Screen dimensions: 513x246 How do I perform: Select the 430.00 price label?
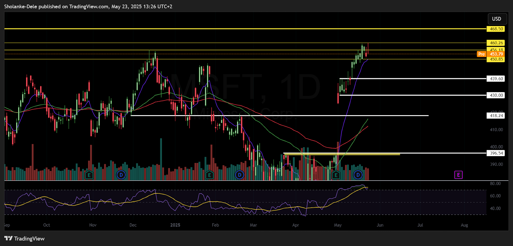pos(496,95)
